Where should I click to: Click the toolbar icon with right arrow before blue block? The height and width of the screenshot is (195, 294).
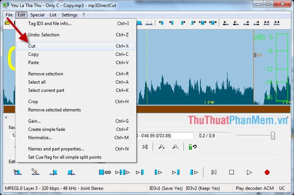[171, 23]
